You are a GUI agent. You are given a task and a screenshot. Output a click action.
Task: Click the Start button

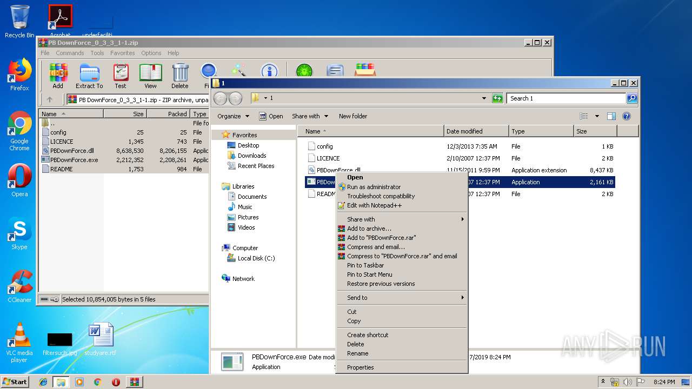pos(15,382)
